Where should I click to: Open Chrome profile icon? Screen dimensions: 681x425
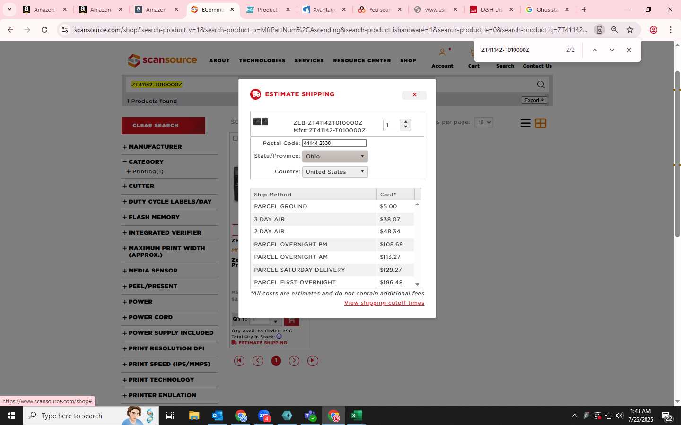click(x=654, y=30)
